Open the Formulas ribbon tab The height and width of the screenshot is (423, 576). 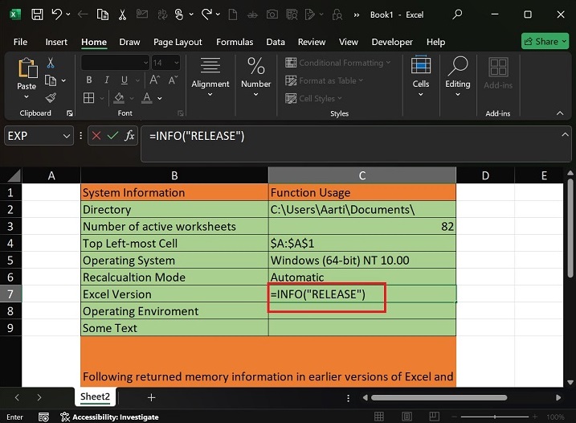tap(234, 42)
